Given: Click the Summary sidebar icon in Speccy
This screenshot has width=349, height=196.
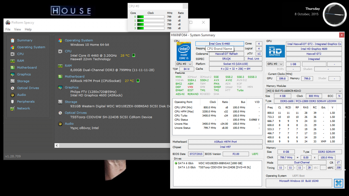Looking at the screenshot, I should click(x=13, y=40).
